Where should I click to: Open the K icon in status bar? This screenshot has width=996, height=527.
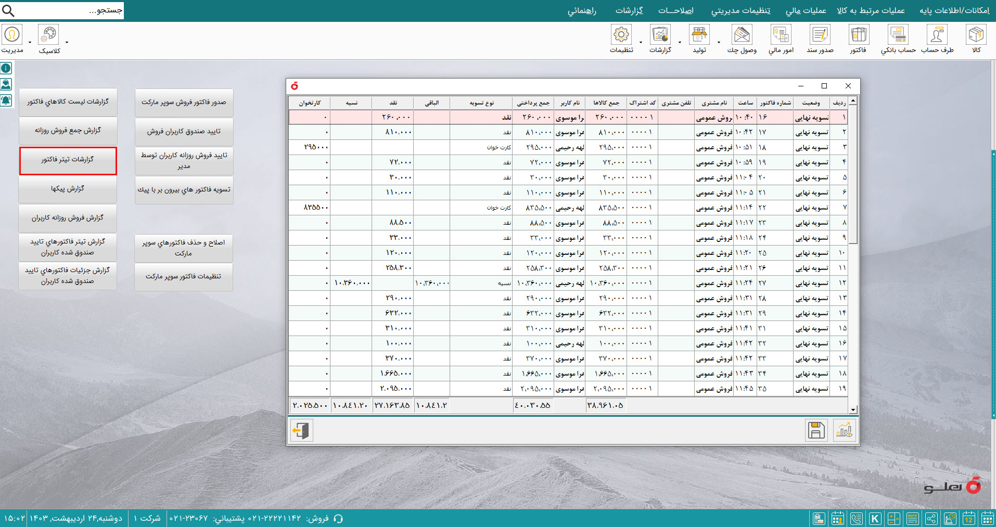tap(875, 518)
